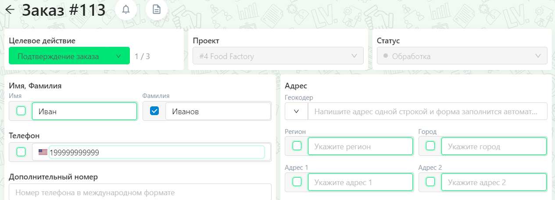Expand the Геокодер chevron dropdown
555x200 pixels.
[x=296, y=111]
